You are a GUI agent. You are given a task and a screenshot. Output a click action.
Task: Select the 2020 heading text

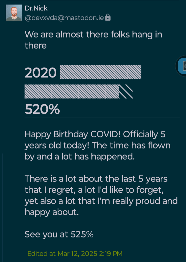tap(41, 73)
